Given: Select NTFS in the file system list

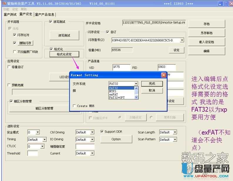Looking at the screenshot, I should click(x=113, y=91).
